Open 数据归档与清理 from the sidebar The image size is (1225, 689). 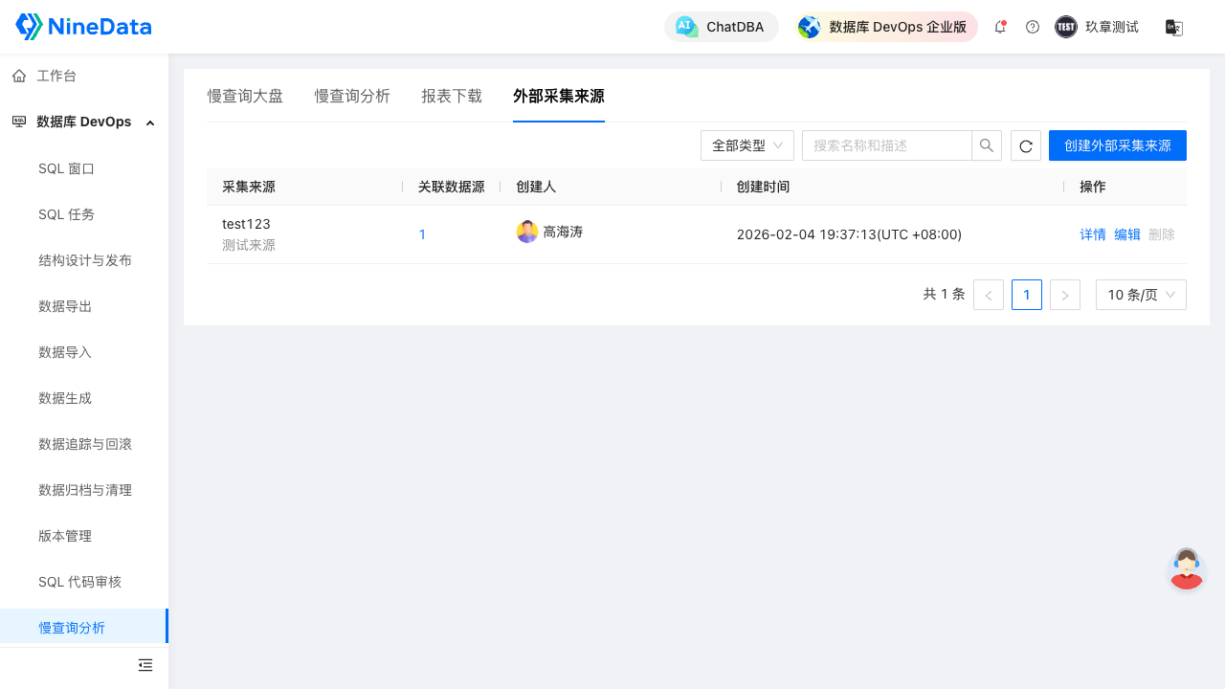(84, 490)
